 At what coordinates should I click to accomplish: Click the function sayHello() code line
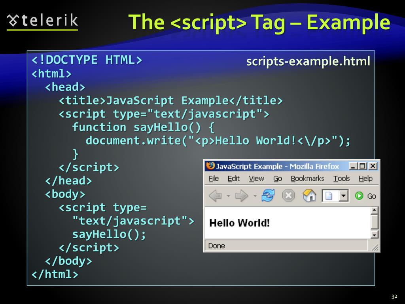(143, 127)
